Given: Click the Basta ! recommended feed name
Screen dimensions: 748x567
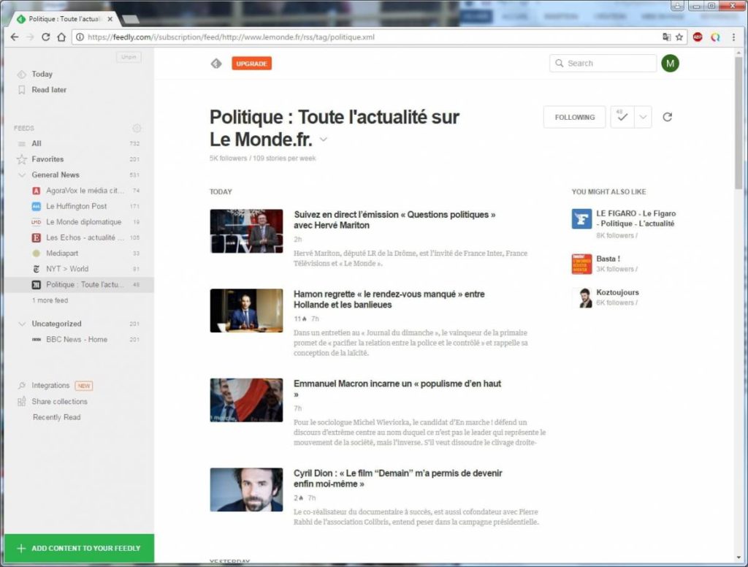Looking at the screenshot, I should [x=608, y=259].
